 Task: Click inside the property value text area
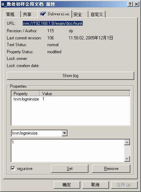point(68,150)
